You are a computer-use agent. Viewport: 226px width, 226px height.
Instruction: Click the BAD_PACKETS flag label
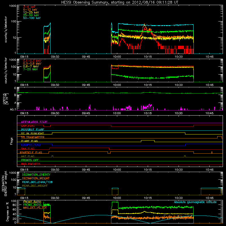coord(31,164)
